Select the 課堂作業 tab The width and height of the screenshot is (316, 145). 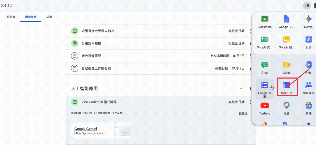coord(31,17)
